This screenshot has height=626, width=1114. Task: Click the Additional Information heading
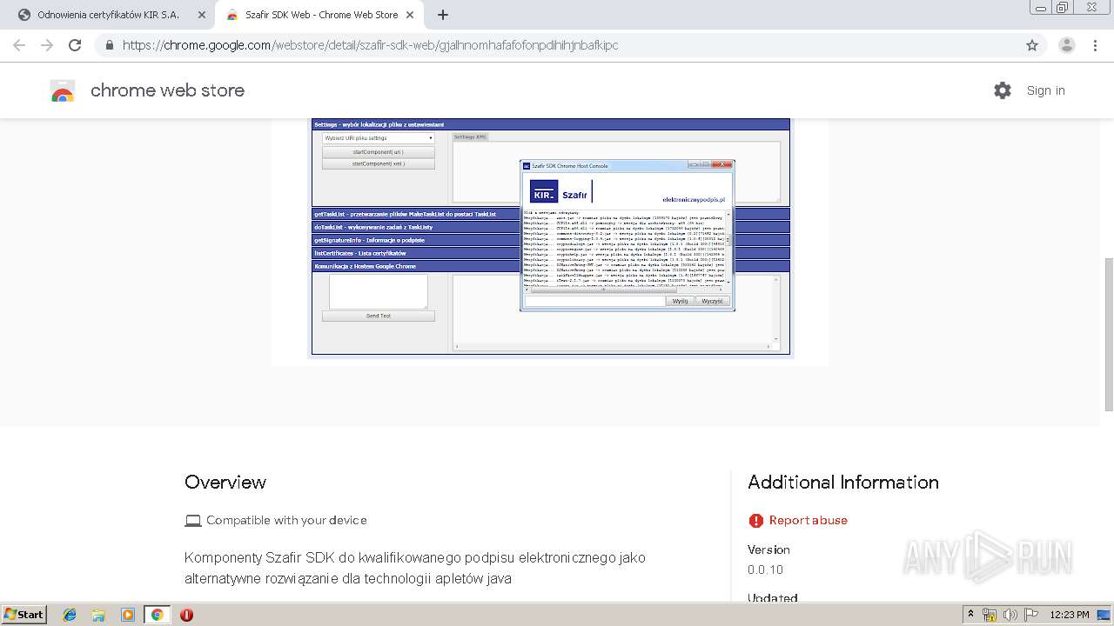pyautogui.click(x=842, y=482)
